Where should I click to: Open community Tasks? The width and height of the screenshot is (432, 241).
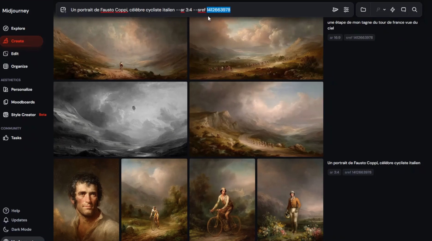tap(16, 138)
